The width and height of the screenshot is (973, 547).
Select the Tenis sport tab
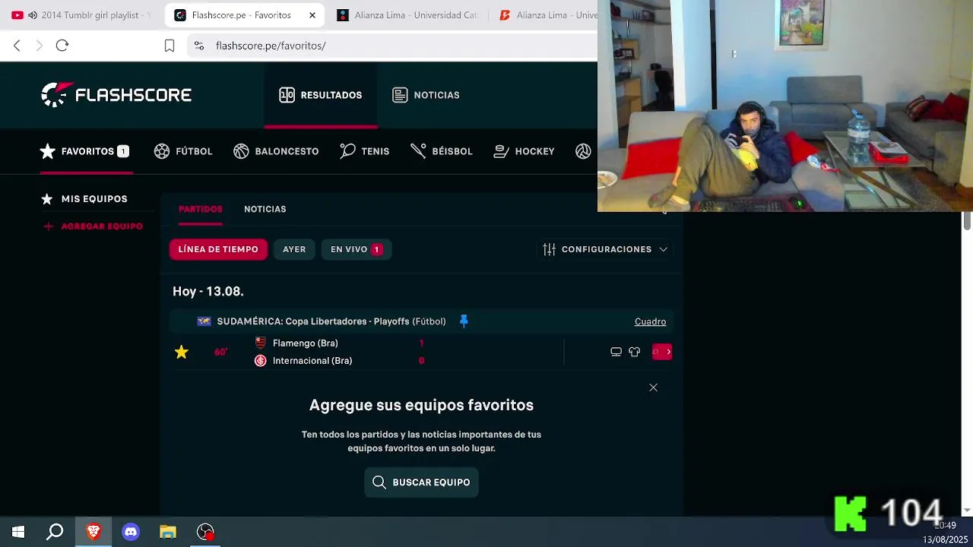365,151
